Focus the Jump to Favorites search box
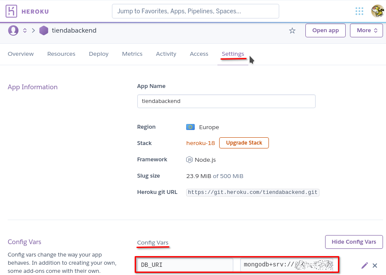The width and height of the screenshot is (386, 275). [196, 11]
